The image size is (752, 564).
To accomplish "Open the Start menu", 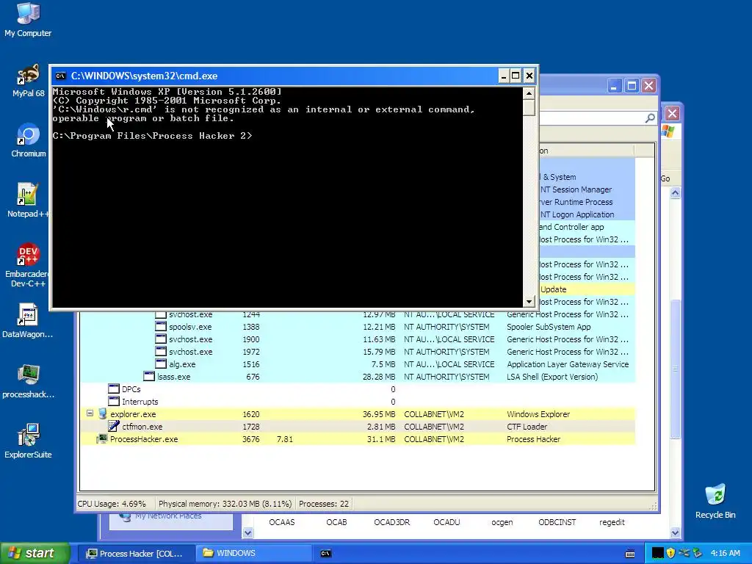I will (x=34, y=553).
